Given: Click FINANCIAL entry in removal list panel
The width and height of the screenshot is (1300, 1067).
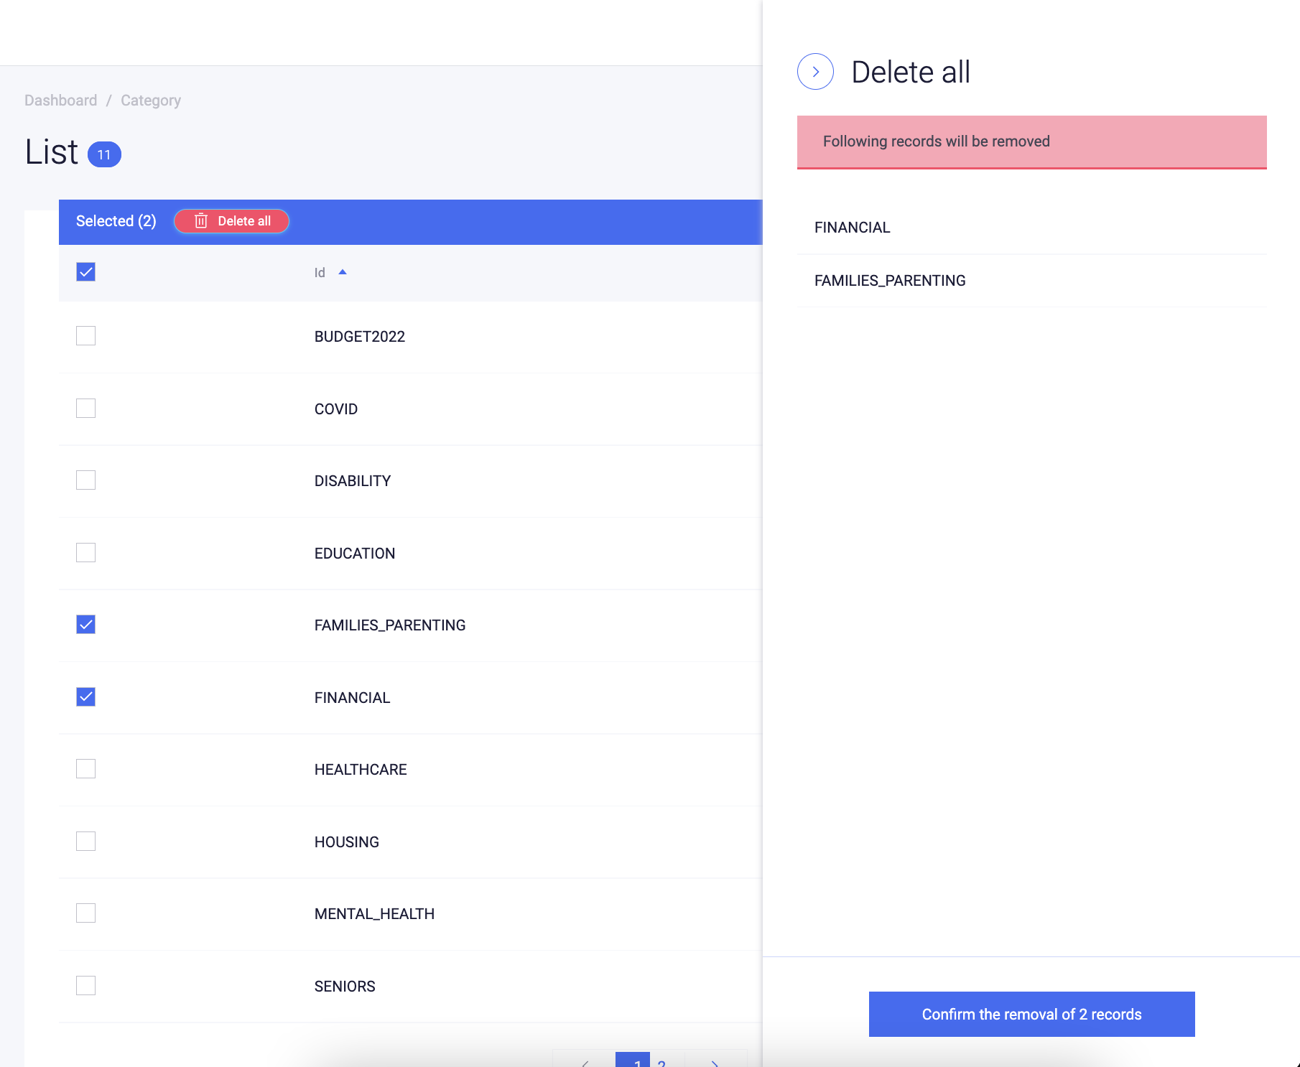Looking at the screenshot, I should click(852, 227).
